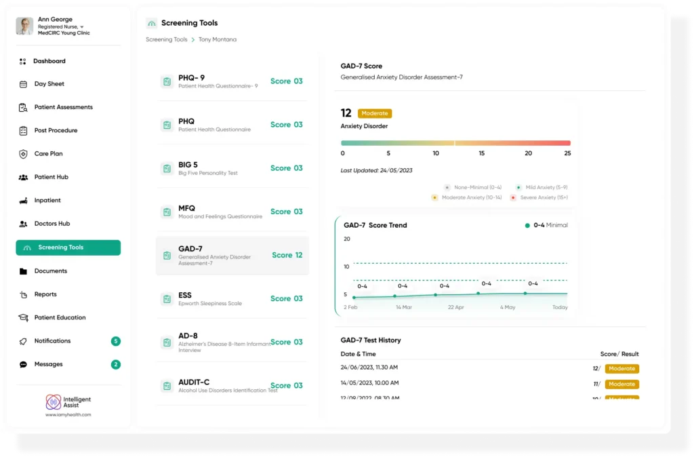The image size is (694, 457).
Task: Click the GAD-7 score gradient bar
Action: click(x=455, y=143)
